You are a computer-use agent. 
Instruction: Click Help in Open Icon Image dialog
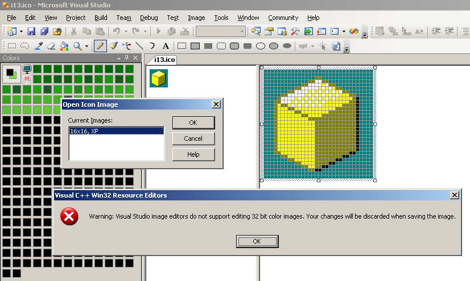click(x=193, y=154)
